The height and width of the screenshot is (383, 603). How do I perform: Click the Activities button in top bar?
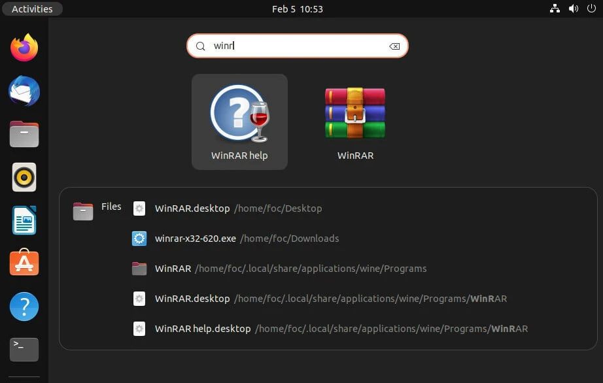[32, 9]
